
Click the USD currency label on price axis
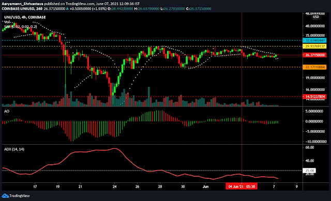point(316,17)
